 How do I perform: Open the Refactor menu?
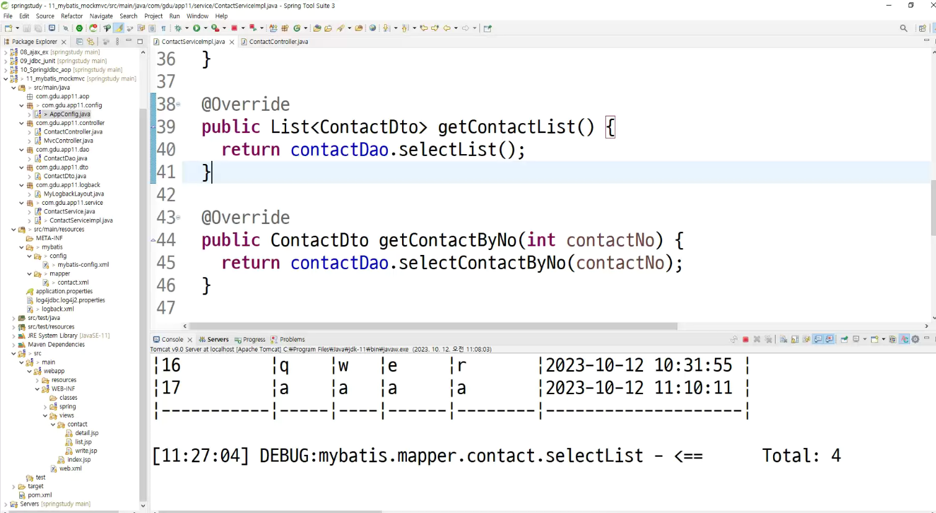[71, 16]
